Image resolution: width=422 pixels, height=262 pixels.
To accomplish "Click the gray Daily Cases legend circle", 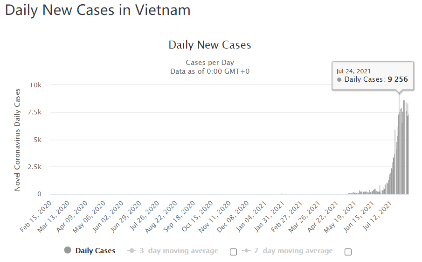I will [68, 251].
